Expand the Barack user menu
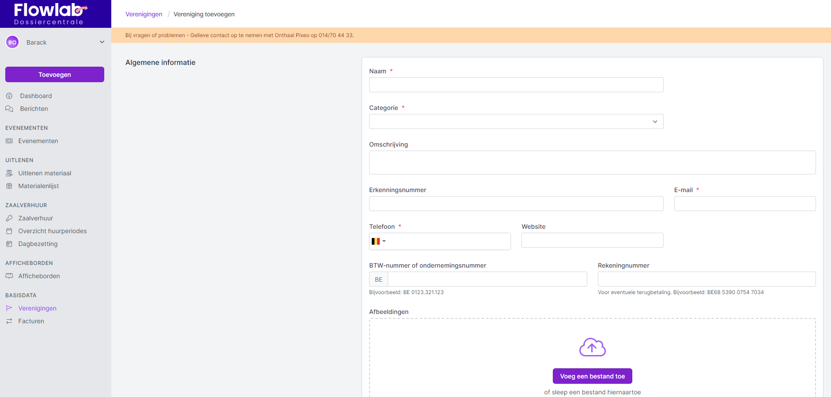The height and width of the screenshot is (397, 831). (102, 42)
